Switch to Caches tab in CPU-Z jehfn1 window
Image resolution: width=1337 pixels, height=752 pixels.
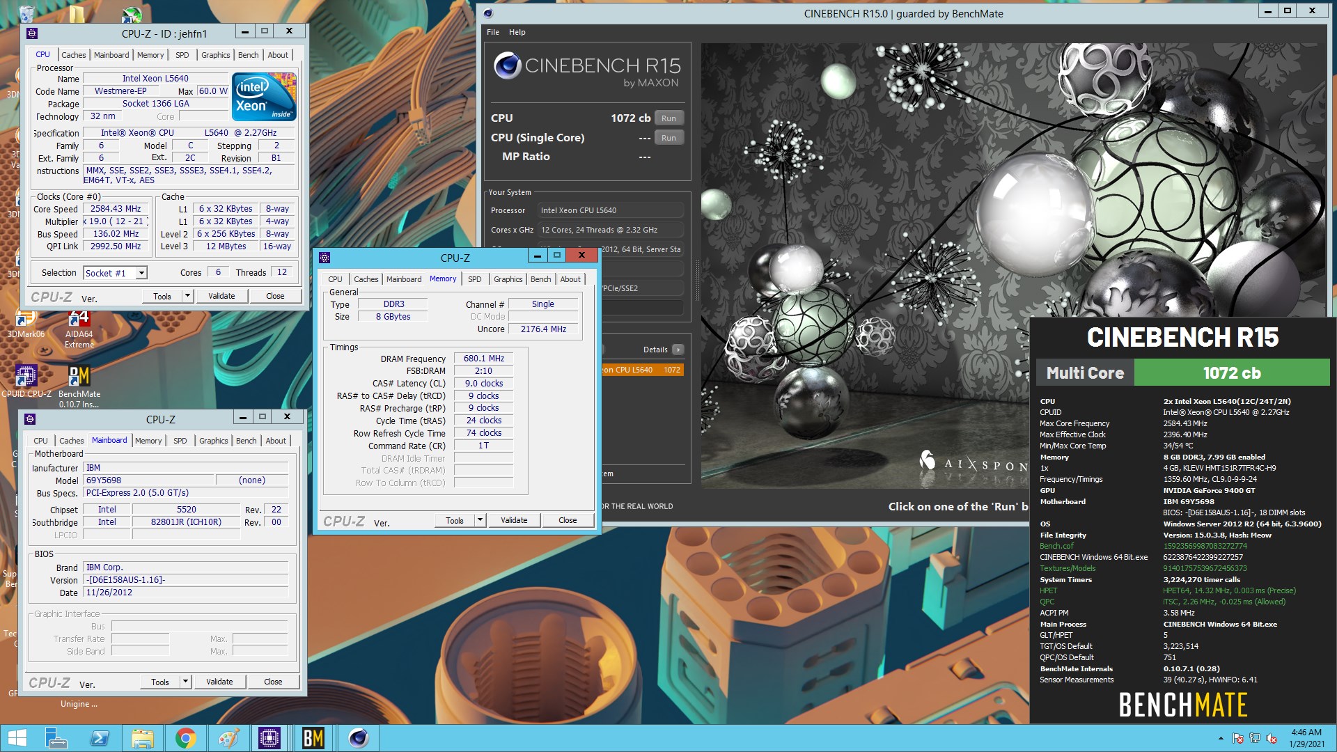[x=73, y=55]
